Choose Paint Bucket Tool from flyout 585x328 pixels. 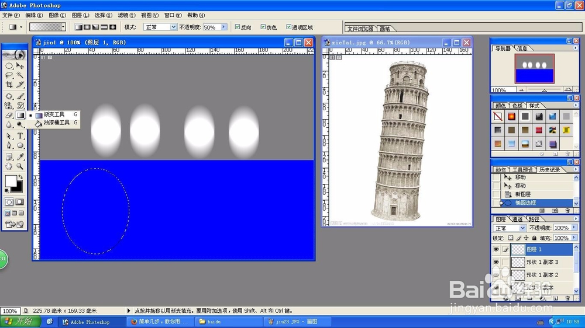point(53,123)
